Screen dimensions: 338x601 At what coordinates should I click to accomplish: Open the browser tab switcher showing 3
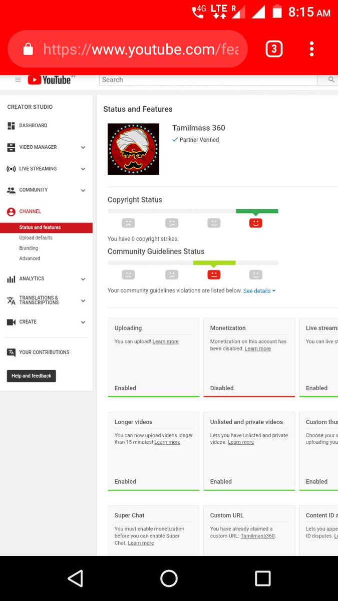[274, 49]
